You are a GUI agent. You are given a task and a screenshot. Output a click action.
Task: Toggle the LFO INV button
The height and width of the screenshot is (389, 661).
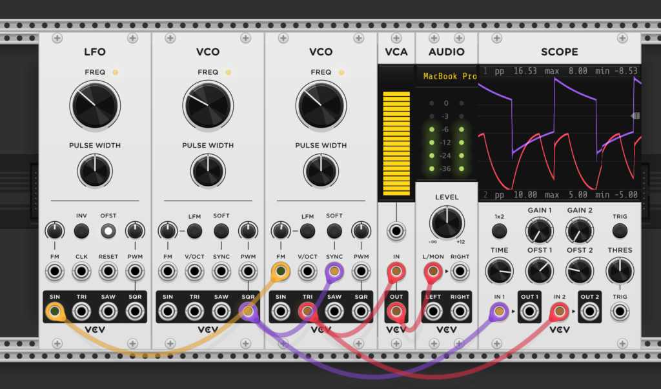(x=81, y=231)
